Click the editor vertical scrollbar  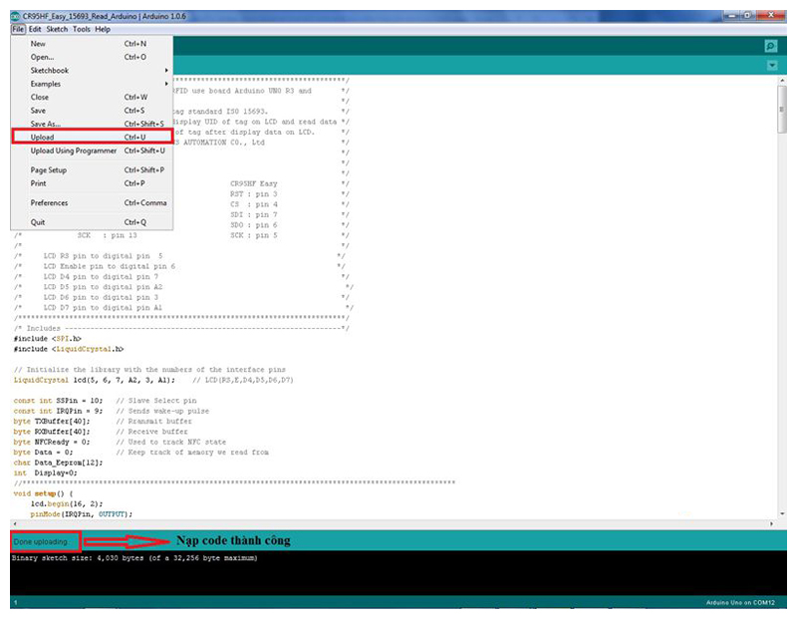pyautogui.click(x=780, y=299)
